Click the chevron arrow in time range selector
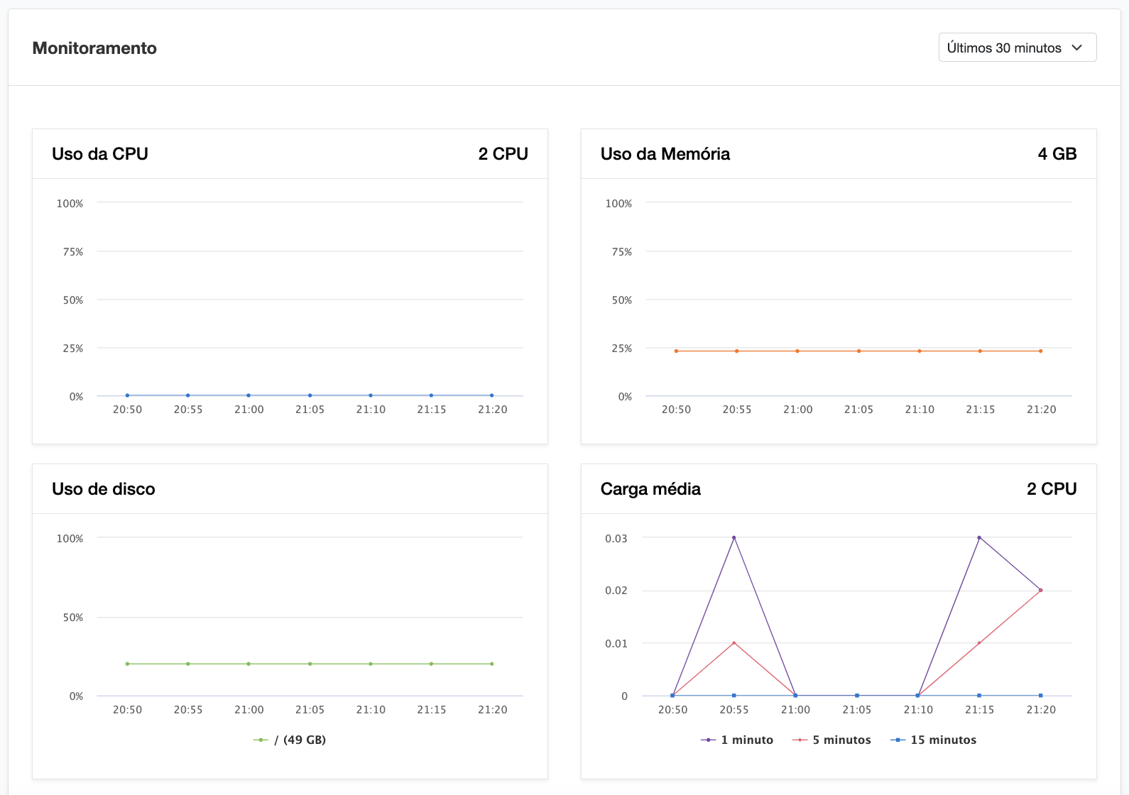Viewport: 1129px width, 795px height. (x=1076, y=48)
